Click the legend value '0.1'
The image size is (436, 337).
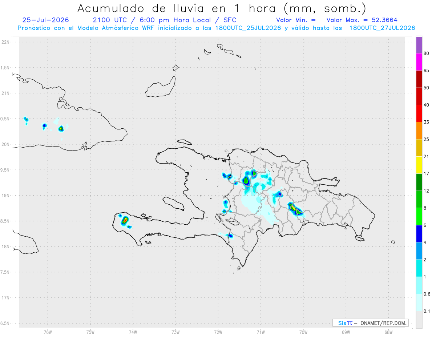click(x=427, y=311)
